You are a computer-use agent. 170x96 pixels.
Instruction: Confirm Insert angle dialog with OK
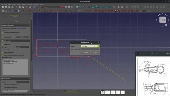[95, 53]
